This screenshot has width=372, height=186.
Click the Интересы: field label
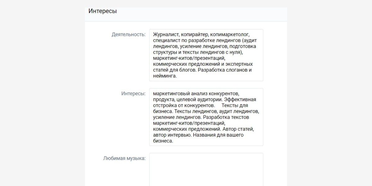click(x=133, y=94)
